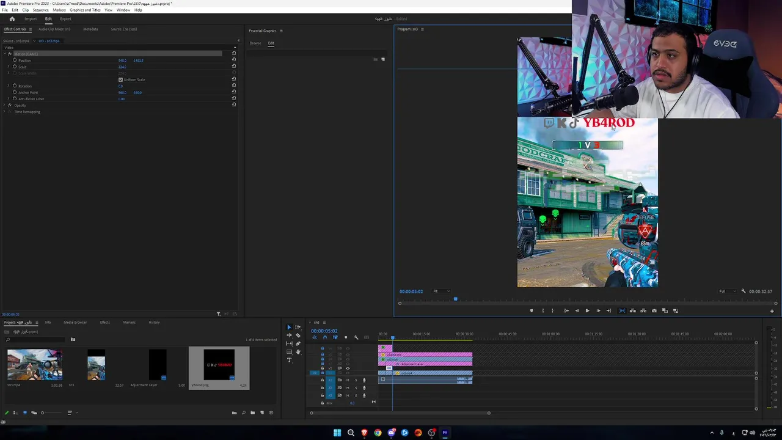Screen dimensions: 782x440
Task: Open the Home screen icon
Action: [x=12, y=19]
